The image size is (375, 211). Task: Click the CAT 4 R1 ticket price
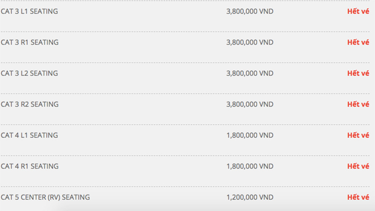[x=250, y=166]
